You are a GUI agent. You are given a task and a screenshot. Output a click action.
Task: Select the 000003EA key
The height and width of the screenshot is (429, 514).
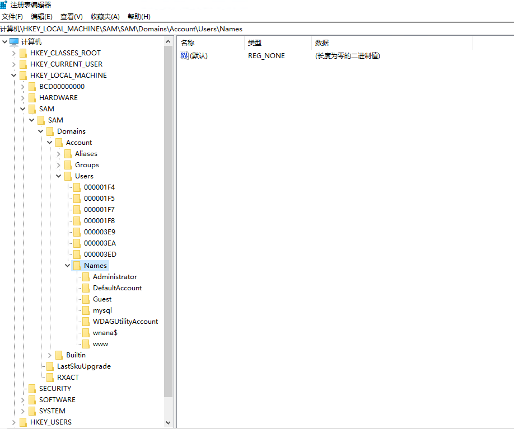[100, 243]
